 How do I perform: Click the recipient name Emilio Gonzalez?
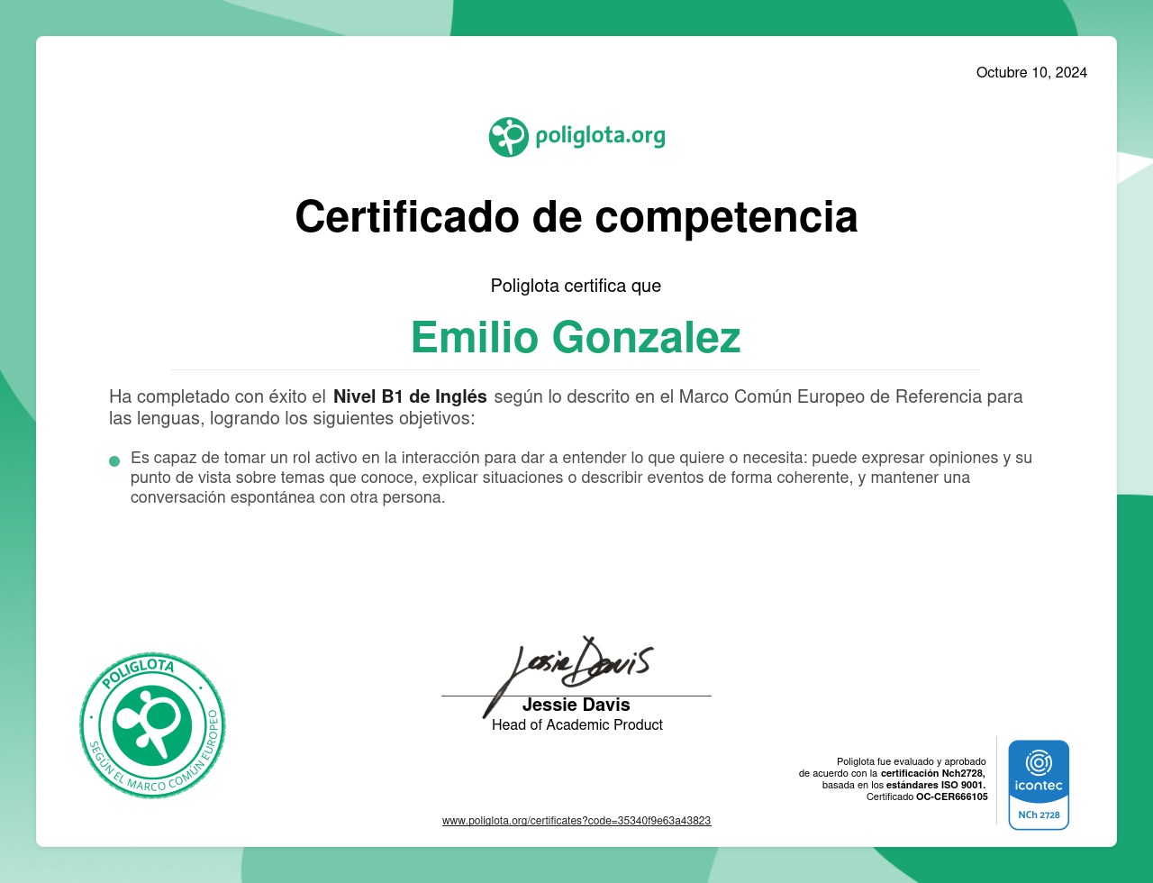pyautogui.click(x=576, y=337)
